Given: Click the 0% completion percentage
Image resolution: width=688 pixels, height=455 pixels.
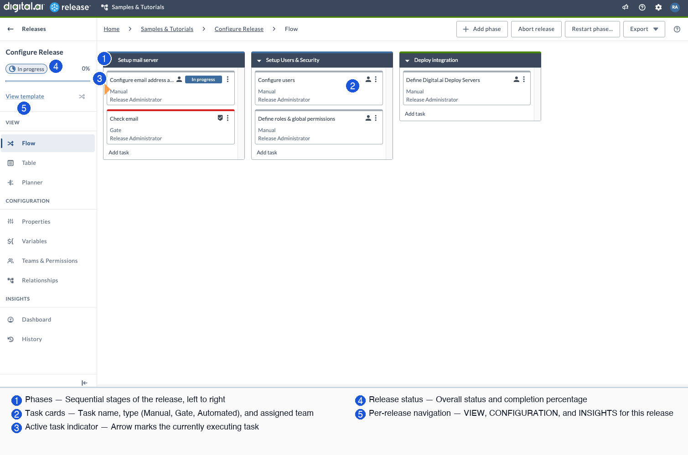Looking at the screenshot, I should (86, 69).
